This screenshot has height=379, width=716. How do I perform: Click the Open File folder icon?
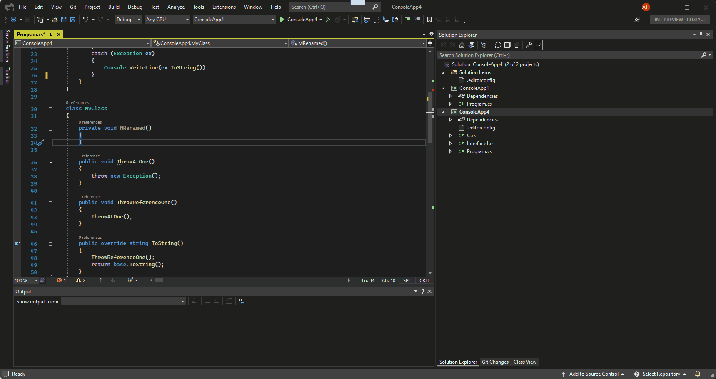pos(55,20)
